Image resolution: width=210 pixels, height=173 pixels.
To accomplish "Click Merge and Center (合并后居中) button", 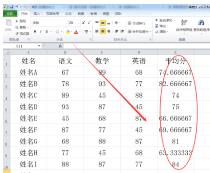I will coord(138,32).
